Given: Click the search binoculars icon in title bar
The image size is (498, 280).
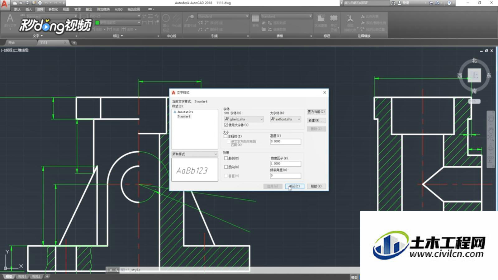Looking at the screenshot, I should pos(393,3).
